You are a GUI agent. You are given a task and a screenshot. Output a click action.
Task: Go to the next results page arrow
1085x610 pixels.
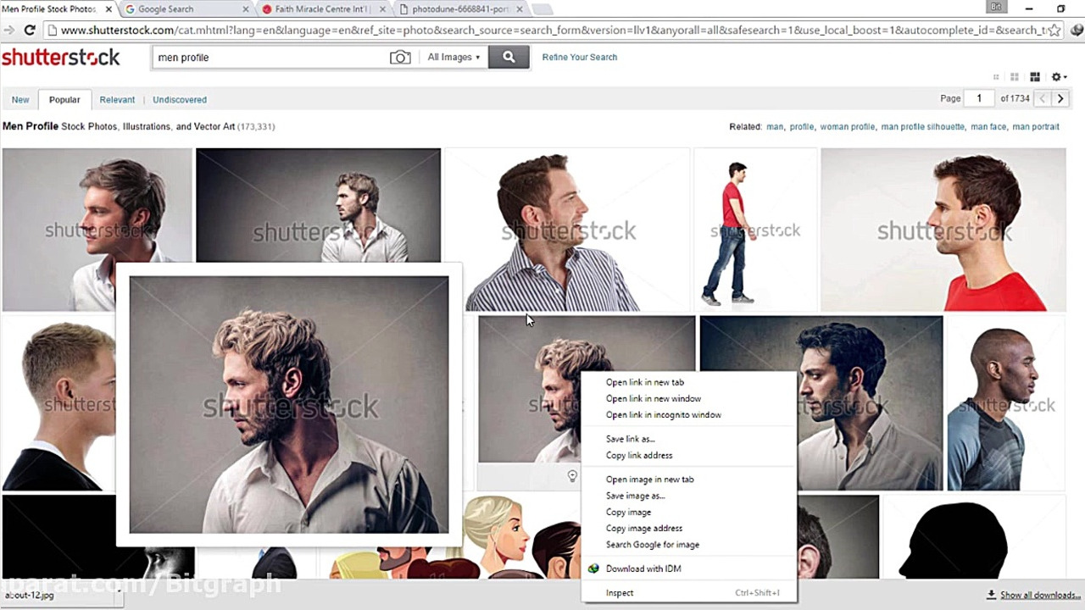(x=1060, y=98)
